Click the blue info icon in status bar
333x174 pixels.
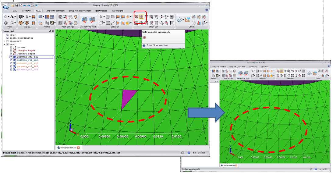[189, 153]
